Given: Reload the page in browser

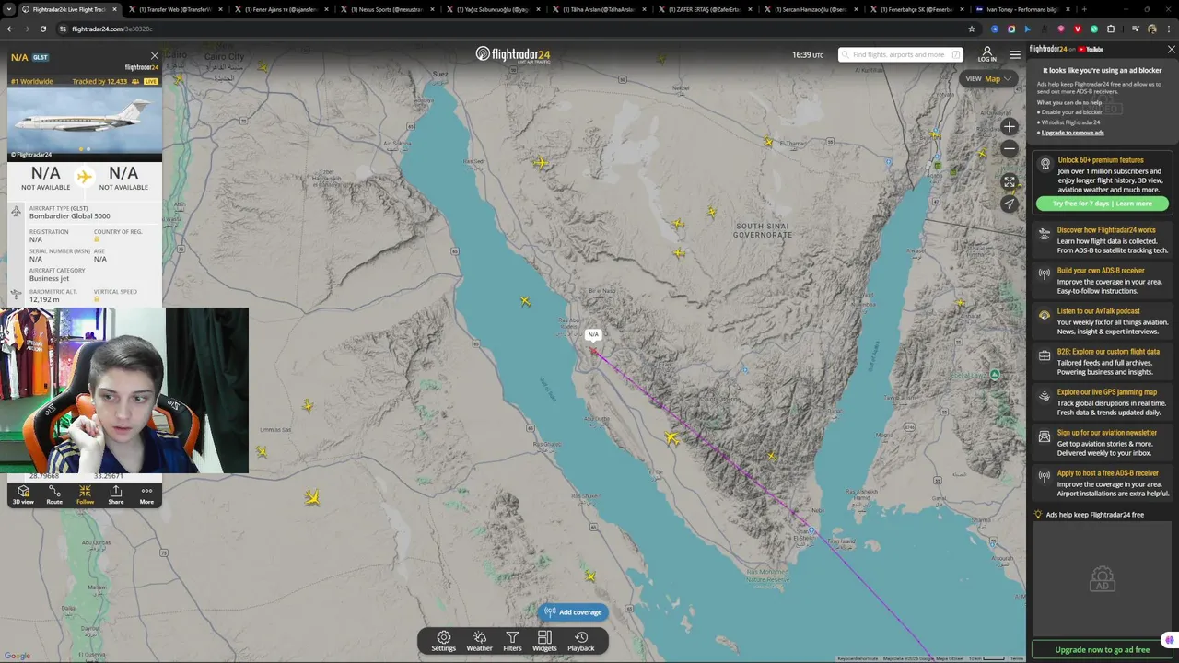Looking at the screenshot, I should (x=42, y=29).
